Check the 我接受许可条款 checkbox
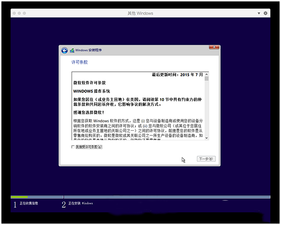Viewport: 281px width, 225px height. coord(73,147)
